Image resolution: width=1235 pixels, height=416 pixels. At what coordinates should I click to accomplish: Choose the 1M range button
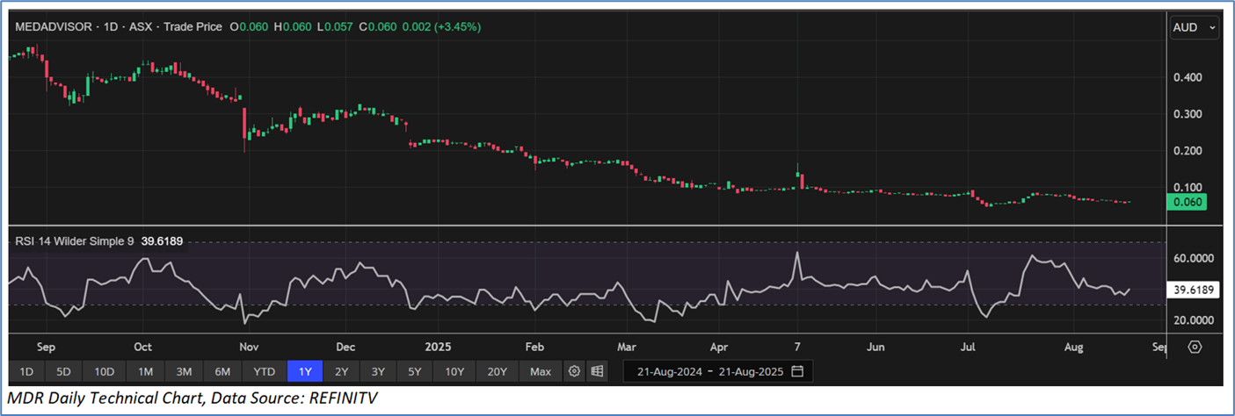point(145,371)
